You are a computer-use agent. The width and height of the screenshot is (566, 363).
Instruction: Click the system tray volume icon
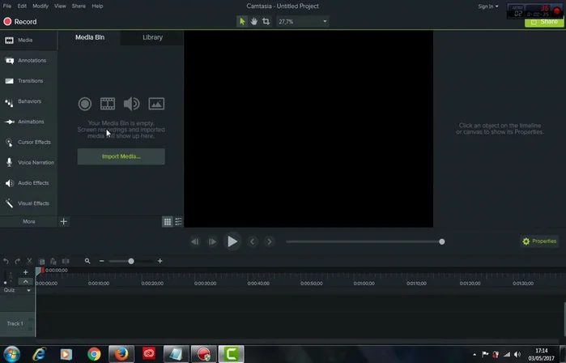tap(517, 354)
